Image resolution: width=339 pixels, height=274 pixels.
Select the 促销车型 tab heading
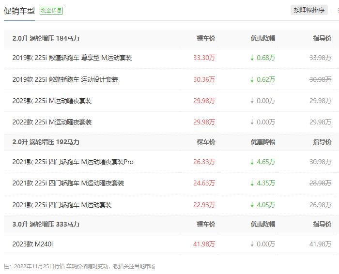(19, 11)
